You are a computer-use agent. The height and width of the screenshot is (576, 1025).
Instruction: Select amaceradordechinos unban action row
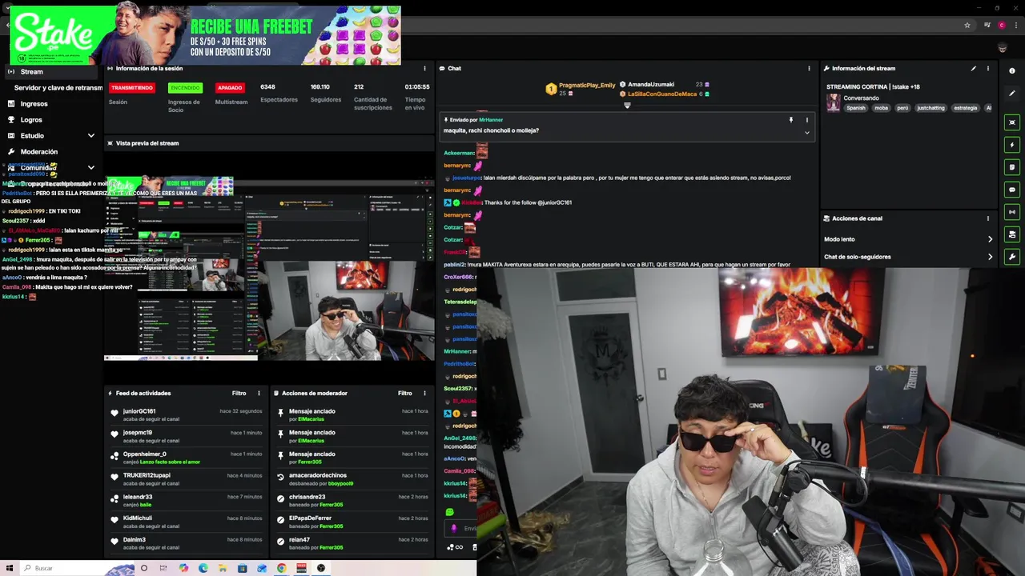[353, 479]
